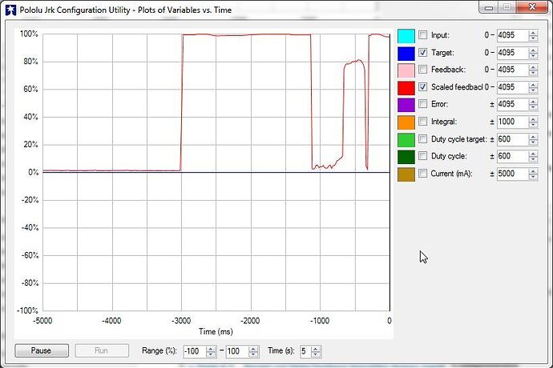Click the blue Target color swatch
Viewport: 553px width, 368px height.
406,53
